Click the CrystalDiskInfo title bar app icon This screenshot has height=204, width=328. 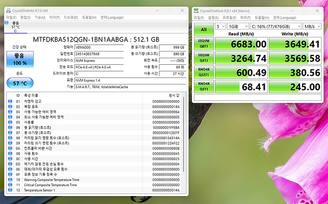pyautogui.click(x=8, y=10)
